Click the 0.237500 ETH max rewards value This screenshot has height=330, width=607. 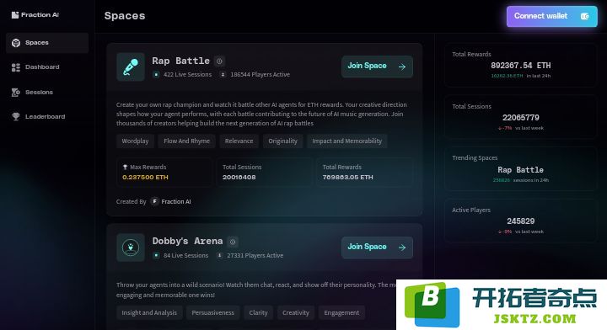[x=145, y=178]
